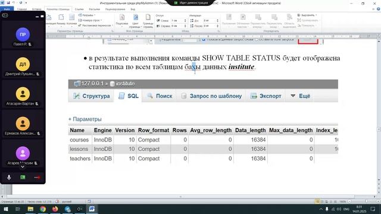The height and width of the screenshot is (214, 381).
Task: Open the Параметры страницы dialog launcher
Action: click(x=113, y=31)
